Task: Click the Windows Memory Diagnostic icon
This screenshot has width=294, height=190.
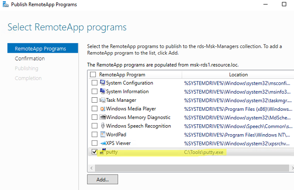Action: click(103, 117)
